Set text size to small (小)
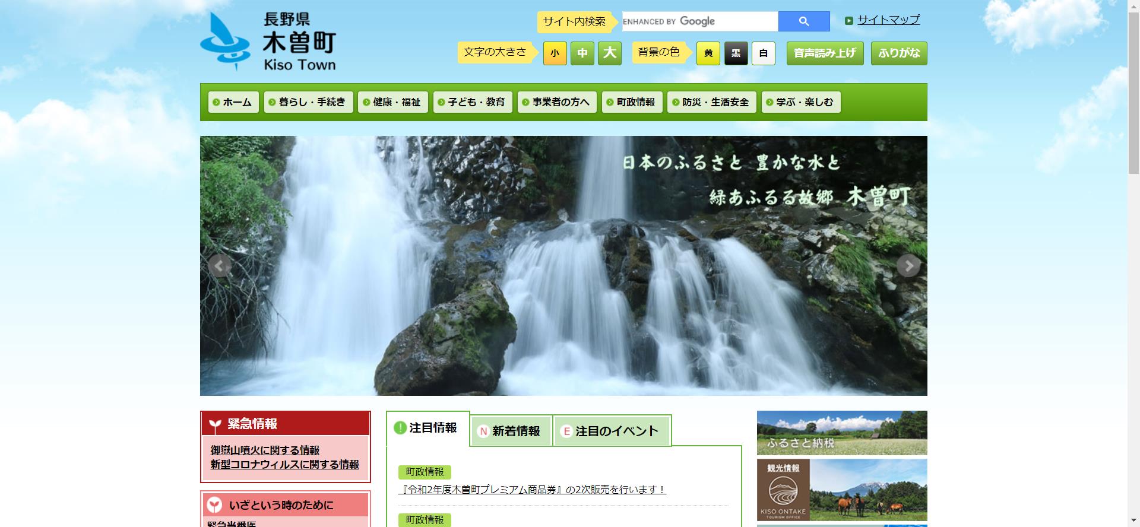Viewport: 1140px width, 527px height. pyautogui.click(x=555, y=53)
